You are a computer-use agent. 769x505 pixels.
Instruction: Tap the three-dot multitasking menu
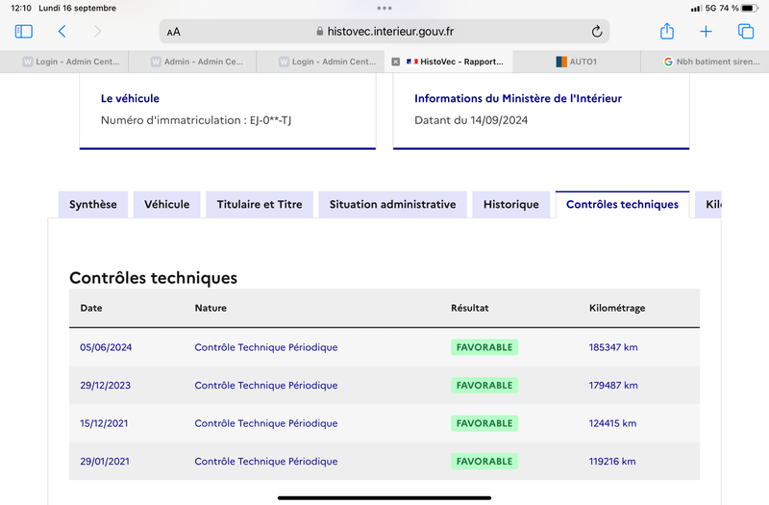pyautogui.click(x=384, y=8)
